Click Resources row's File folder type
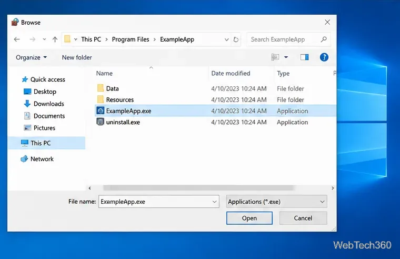The image size is (400, 259). [291, 100]
